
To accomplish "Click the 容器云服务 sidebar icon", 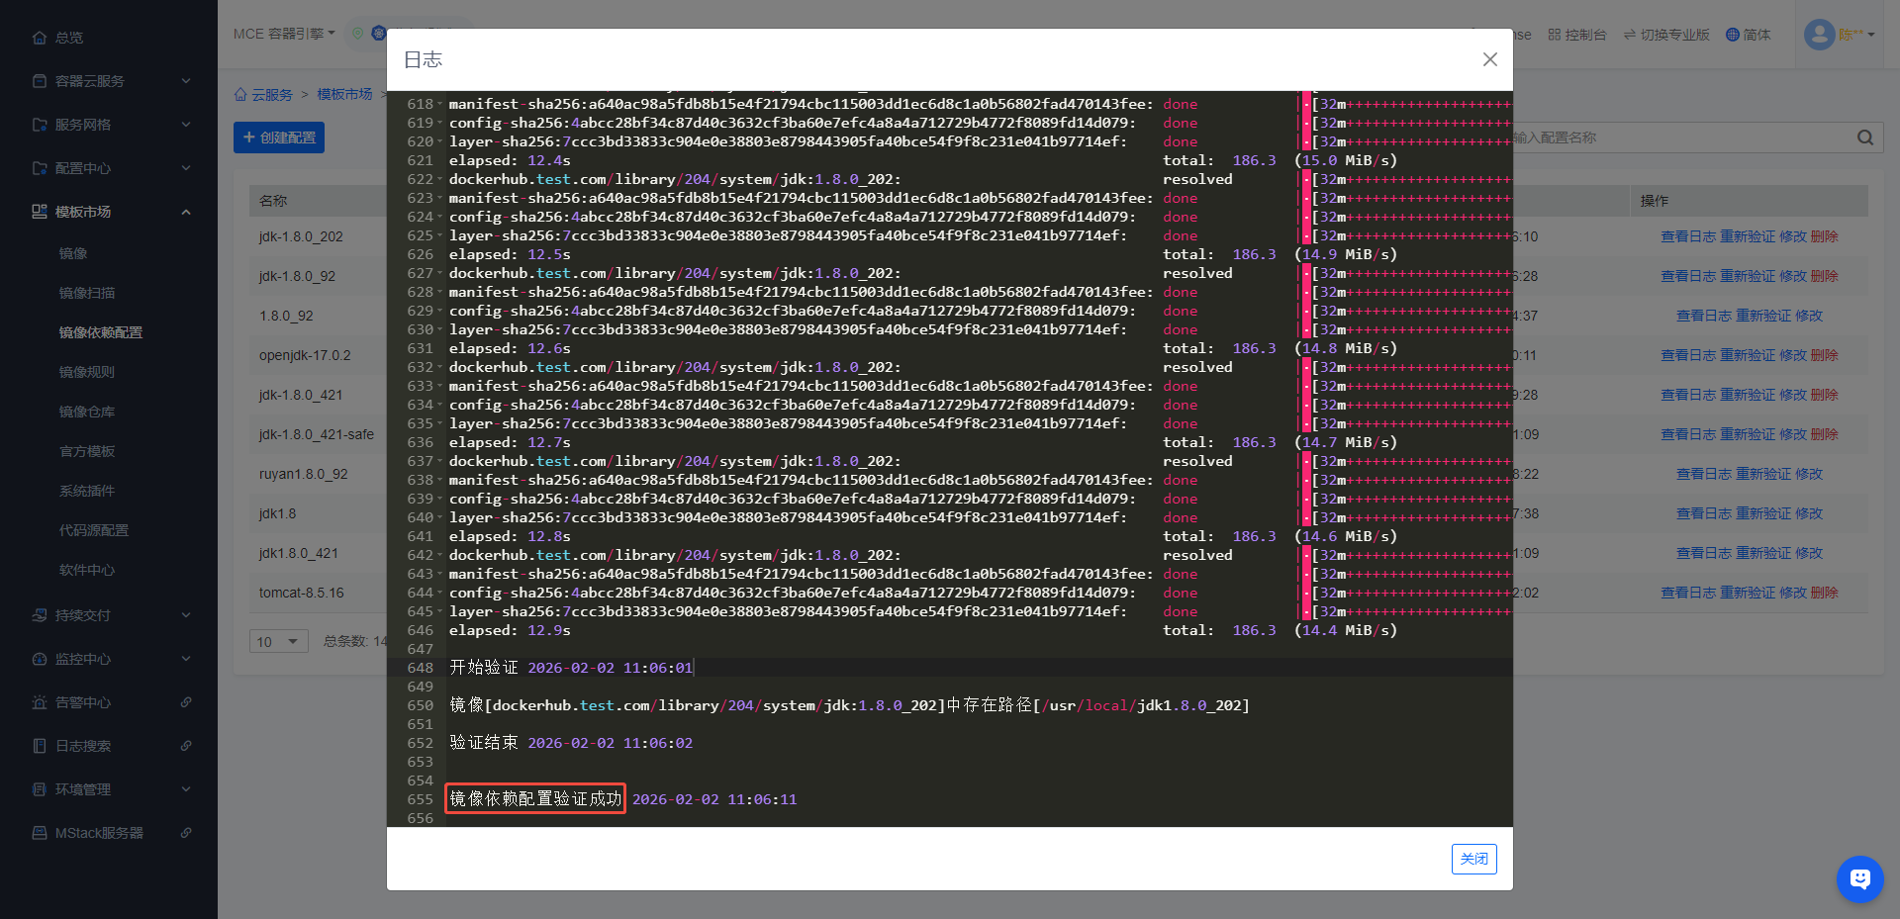I will point(40,81).
